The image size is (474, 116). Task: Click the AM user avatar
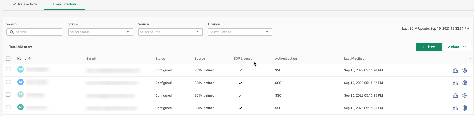(x=21, y=69)
